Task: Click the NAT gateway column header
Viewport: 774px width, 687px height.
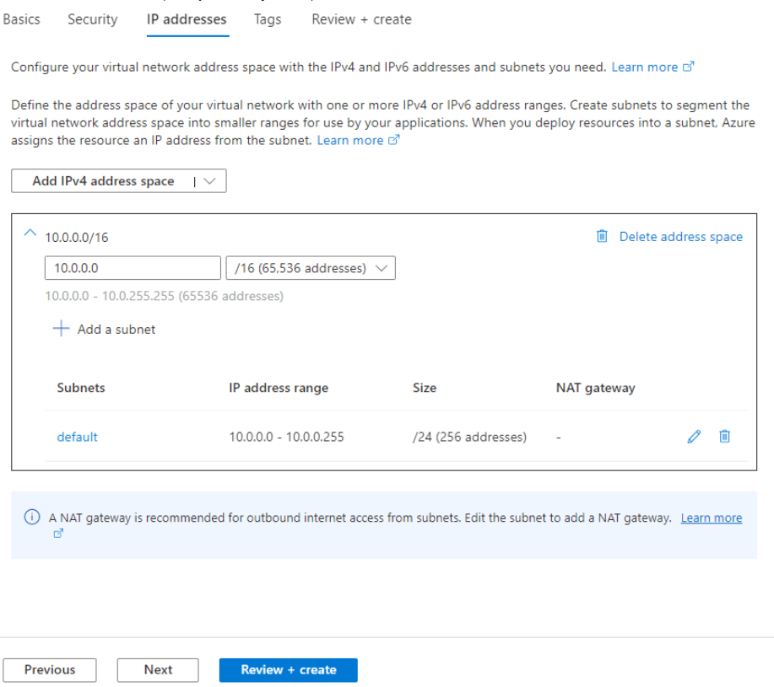Action: pyautogui.click(x=595, y=388)
